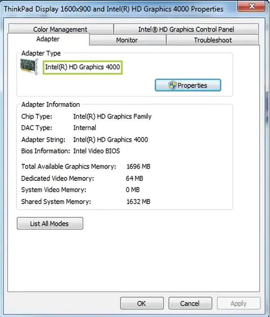270x317 pixels.
Task: Go to the Troubleshoot tab
Action: 212,40
